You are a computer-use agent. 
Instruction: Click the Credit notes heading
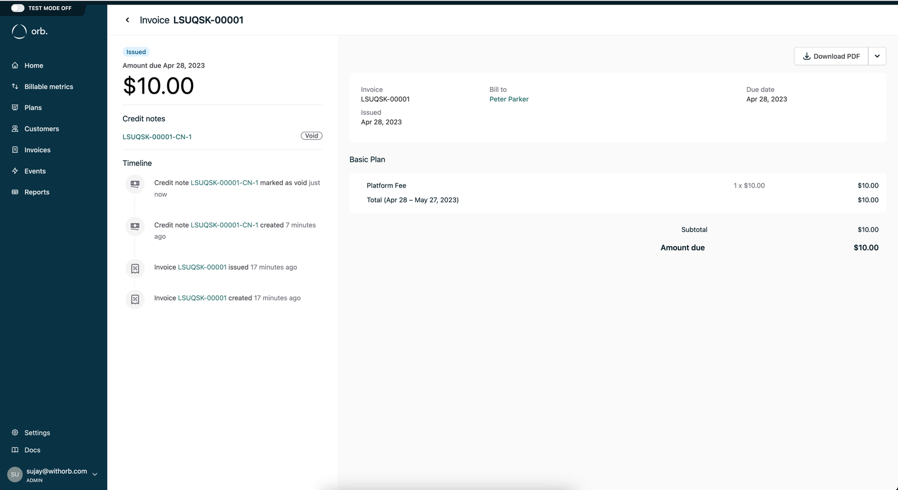coord(144,119)
